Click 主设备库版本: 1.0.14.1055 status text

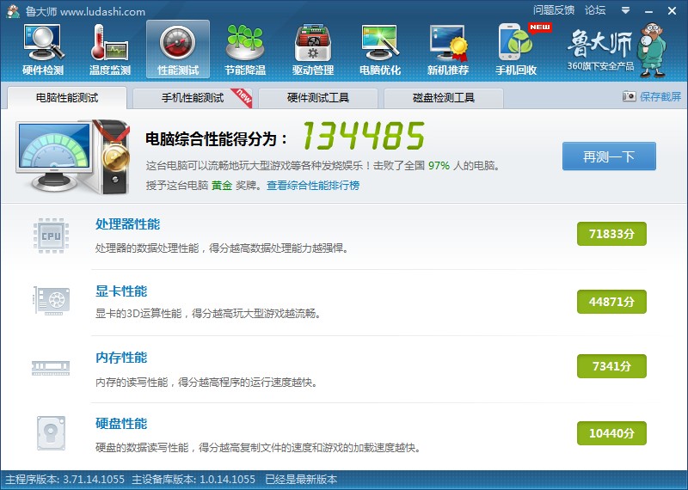tap(193, 480)
